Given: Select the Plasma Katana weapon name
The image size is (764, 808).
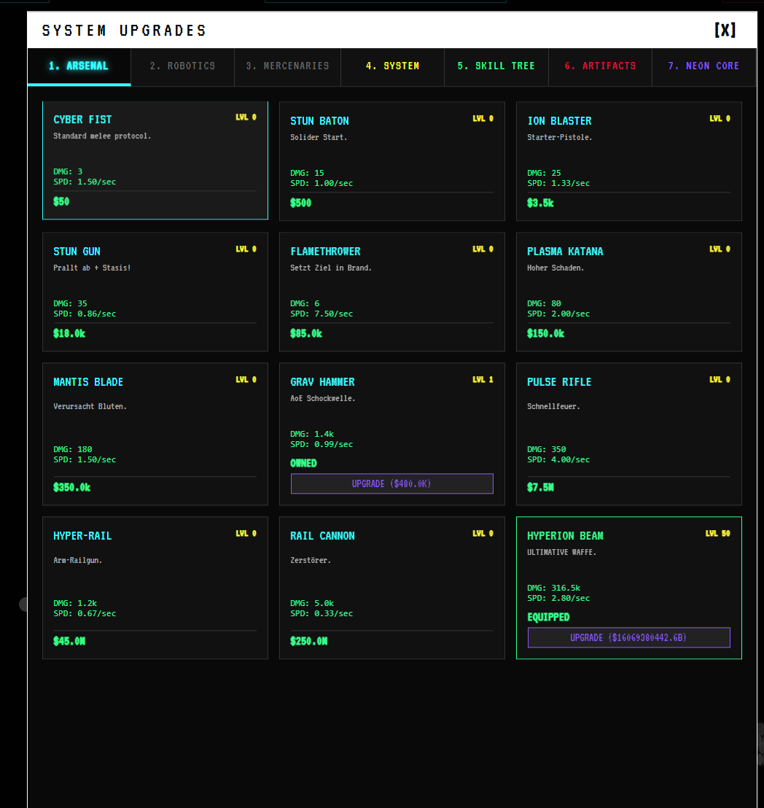Looking at the screenshot, I should 565,252.
